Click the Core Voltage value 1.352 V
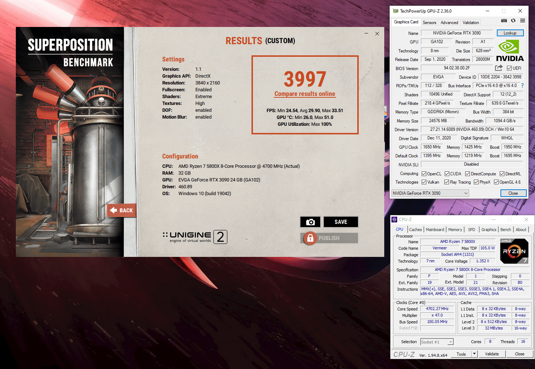The height and width of the screenshot is (369, 535). click(482, 261)
